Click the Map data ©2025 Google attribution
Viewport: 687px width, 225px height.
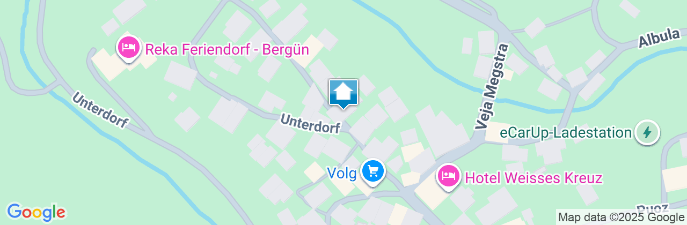click(x=621, y=217)
